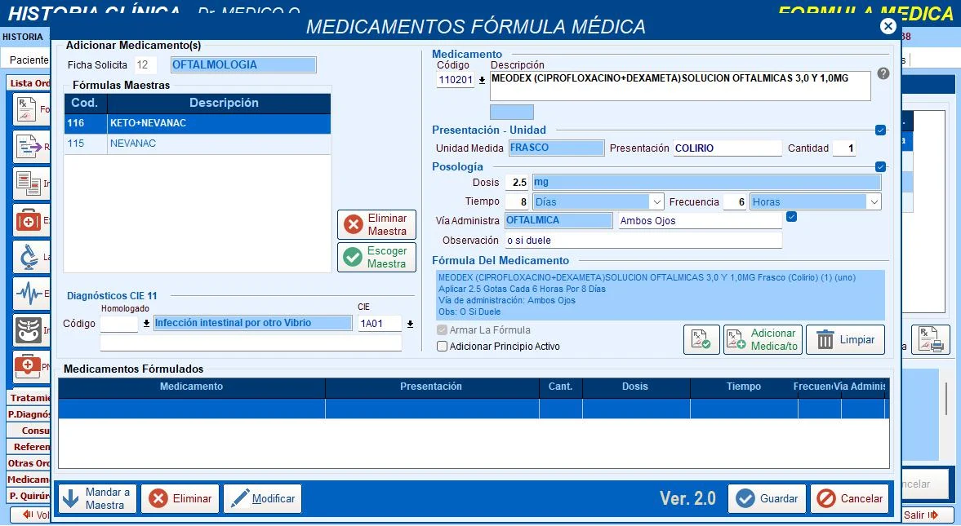This screenshot has height=526, width=961.
Task: Click the Salir button in background window
Action: point(928,515)
